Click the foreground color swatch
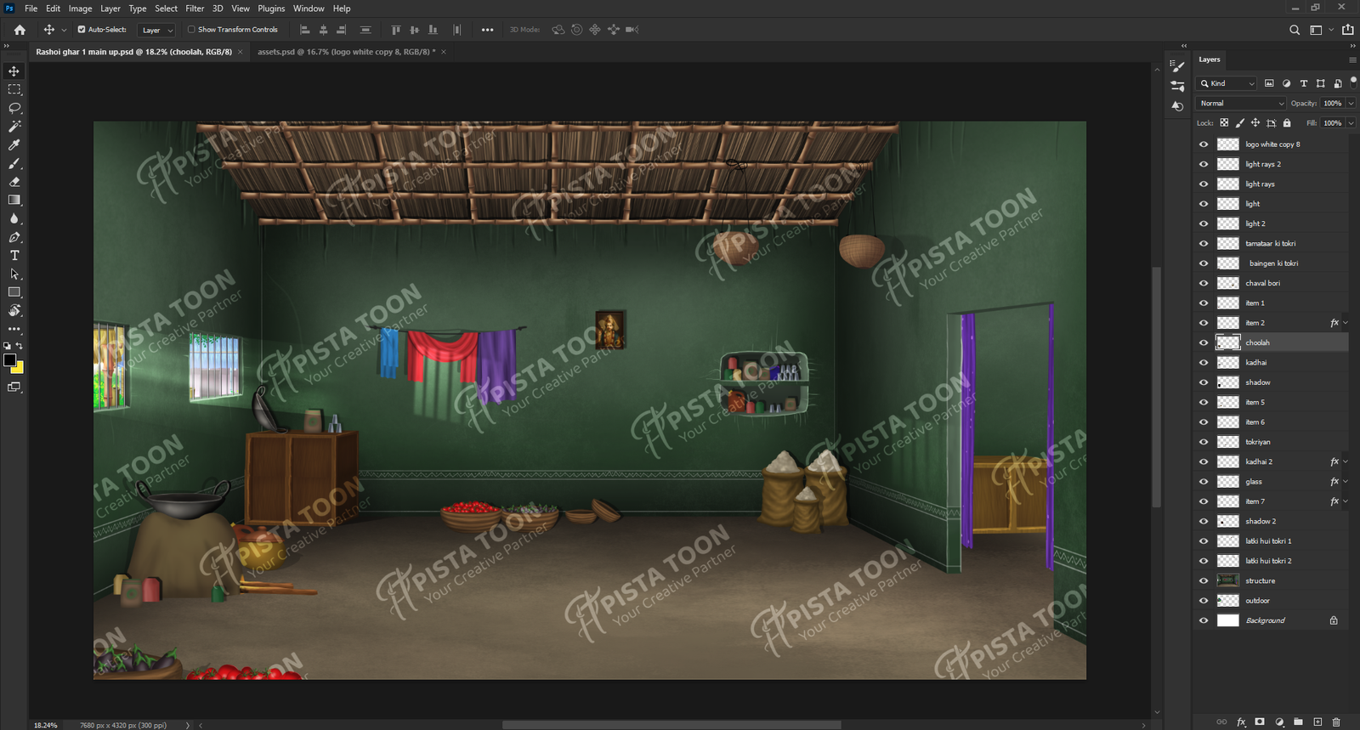This screenshot has width=1360, height=730. (9, 360)
